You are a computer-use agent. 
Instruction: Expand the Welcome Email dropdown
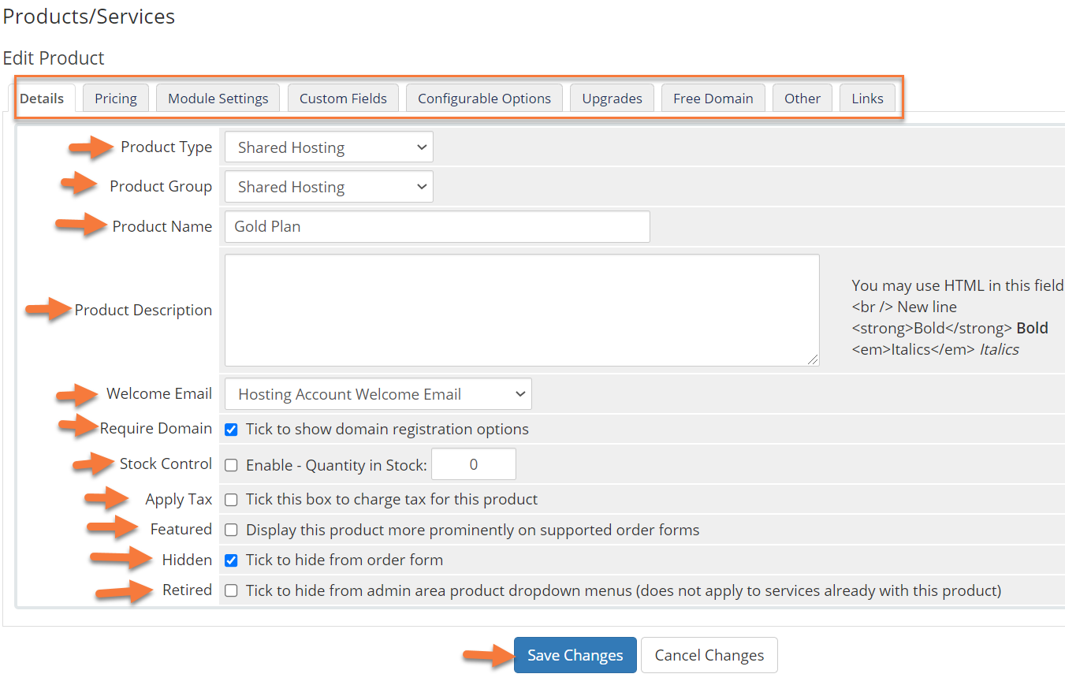click(x=378, y=394)
